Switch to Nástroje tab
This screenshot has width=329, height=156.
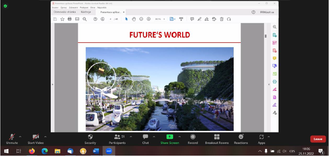tap(86, 12)
